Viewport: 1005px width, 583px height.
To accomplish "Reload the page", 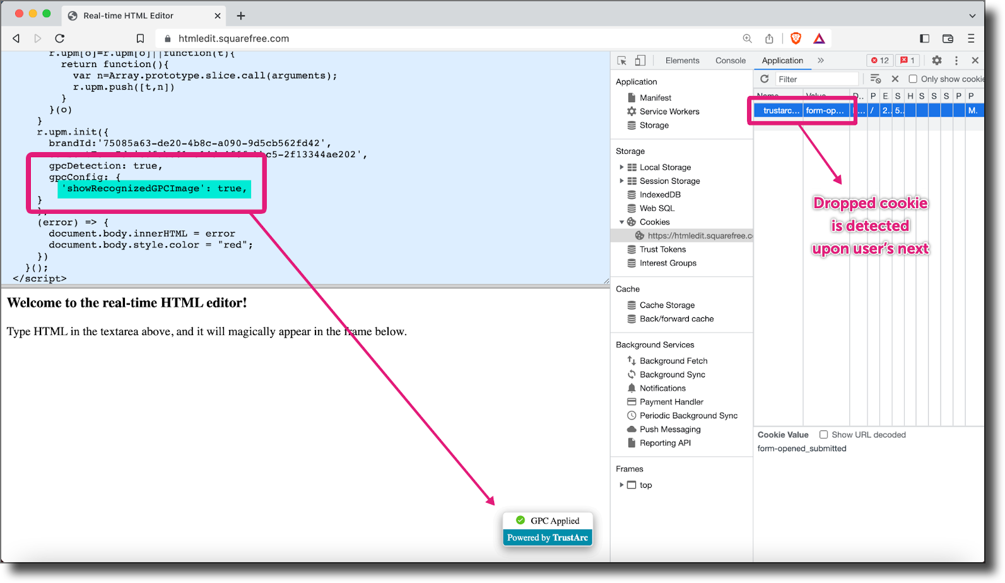I will pos(60,38).
